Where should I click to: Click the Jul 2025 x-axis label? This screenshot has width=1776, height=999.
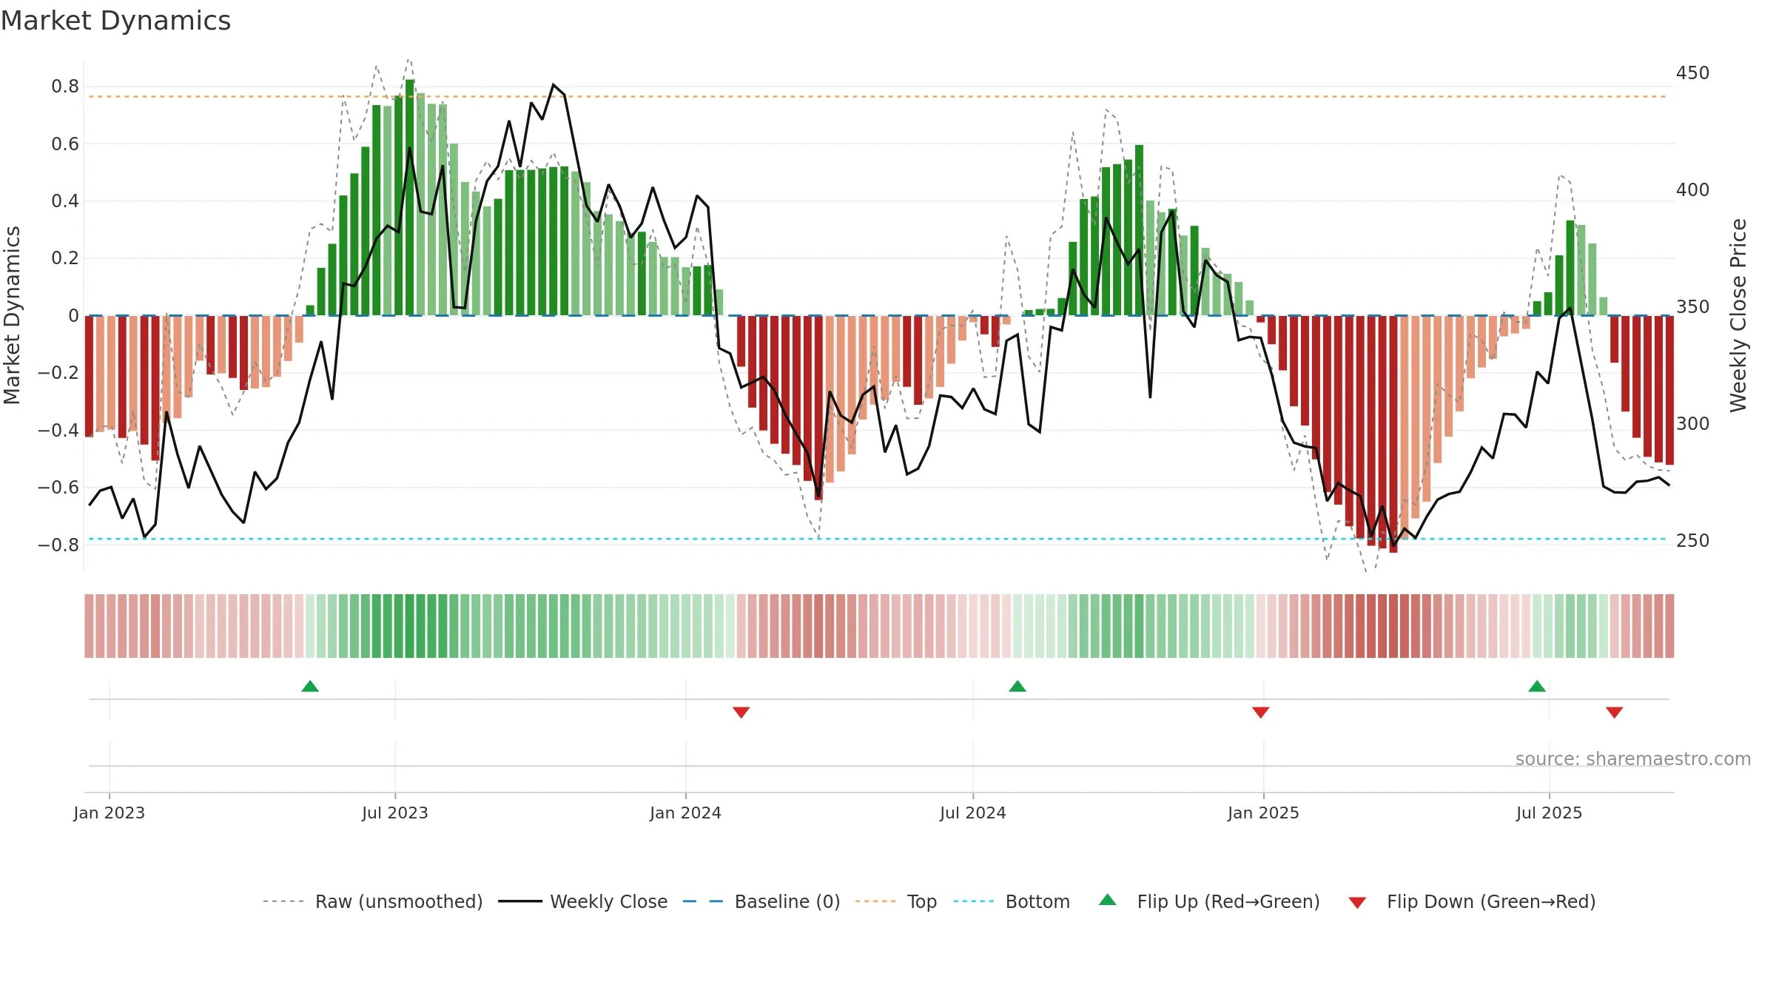click(x=1550, y=813)
